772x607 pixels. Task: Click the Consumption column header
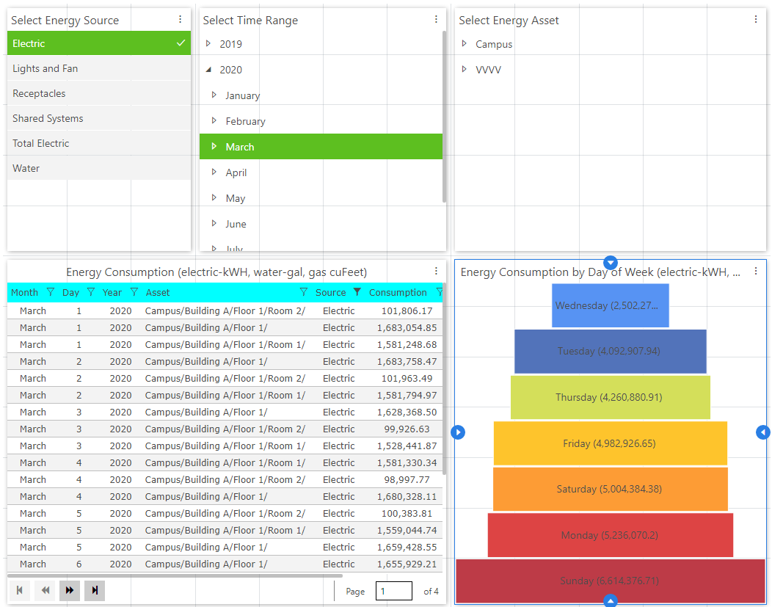[398, 292]
